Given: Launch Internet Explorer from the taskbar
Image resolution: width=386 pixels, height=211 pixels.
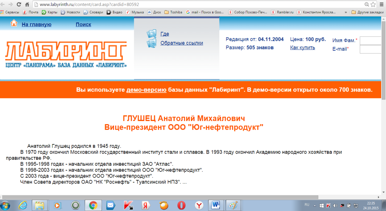Looking at the screenshot, I should tap(23, 206).
